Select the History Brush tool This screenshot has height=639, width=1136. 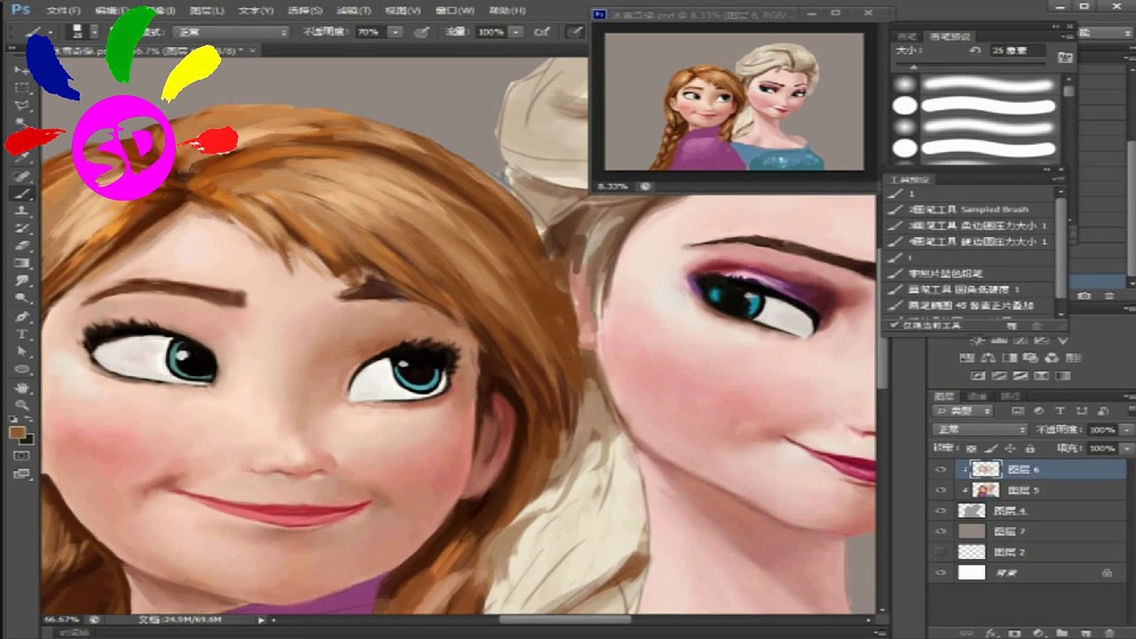point(21,229)
